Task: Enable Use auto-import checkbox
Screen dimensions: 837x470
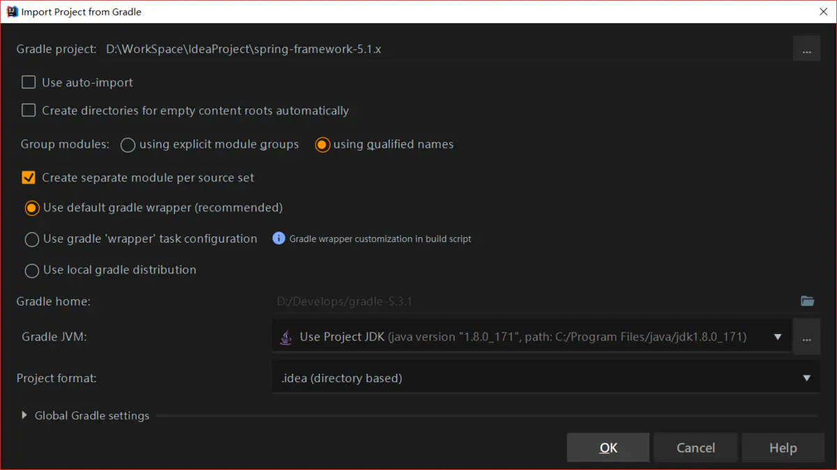Action: pyautogui.click(x=29, y=82)
